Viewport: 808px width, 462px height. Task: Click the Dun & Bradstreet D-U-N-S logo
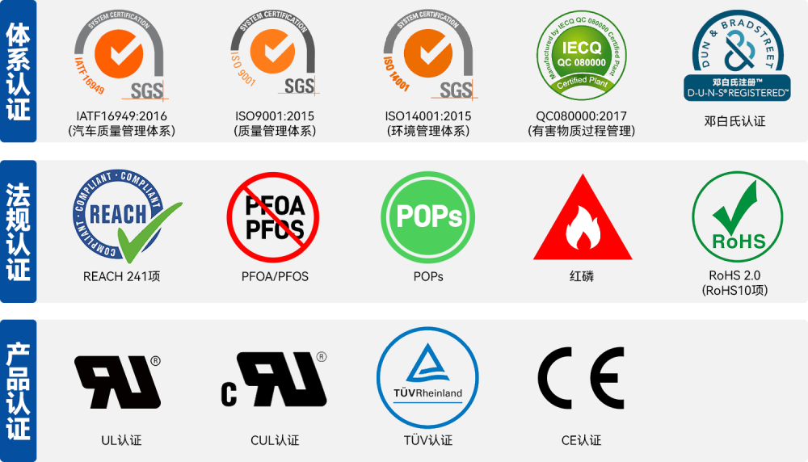[x=737, y=56]
